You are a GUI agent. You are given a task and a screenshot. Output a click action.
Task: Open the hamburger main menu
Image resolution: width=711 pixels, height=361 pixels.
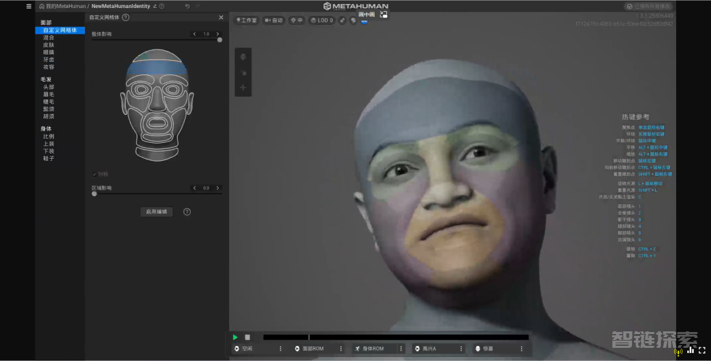coord(29,7)
